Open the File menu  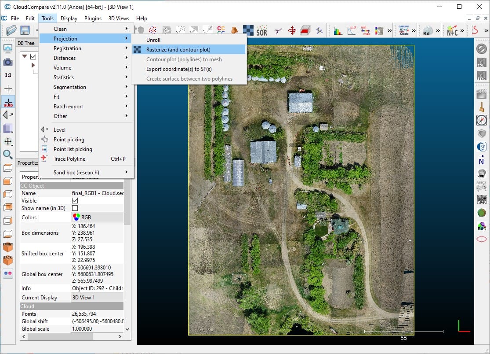(15, 18)
